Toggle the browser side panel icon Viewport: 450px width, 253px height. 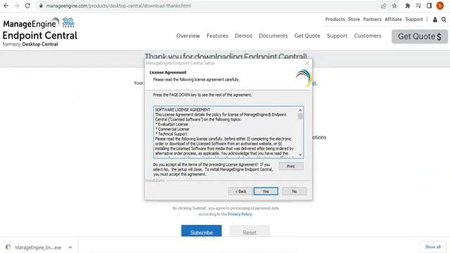click(x=429, y=6)
